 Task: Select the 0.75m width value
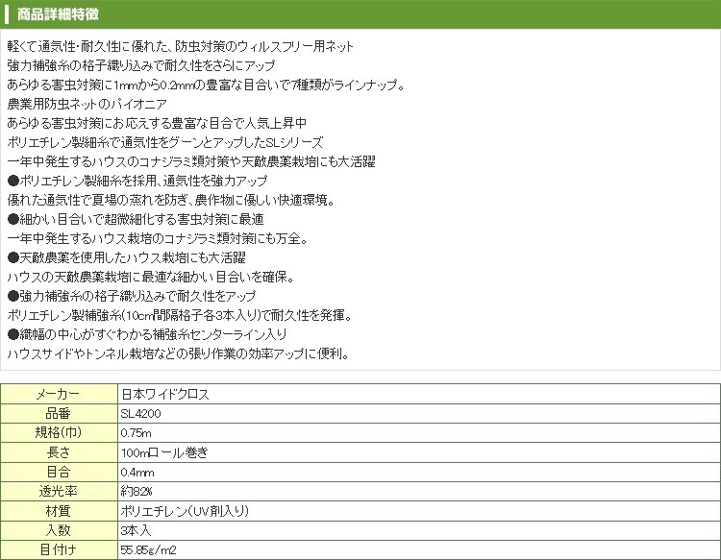pos(137,433)
